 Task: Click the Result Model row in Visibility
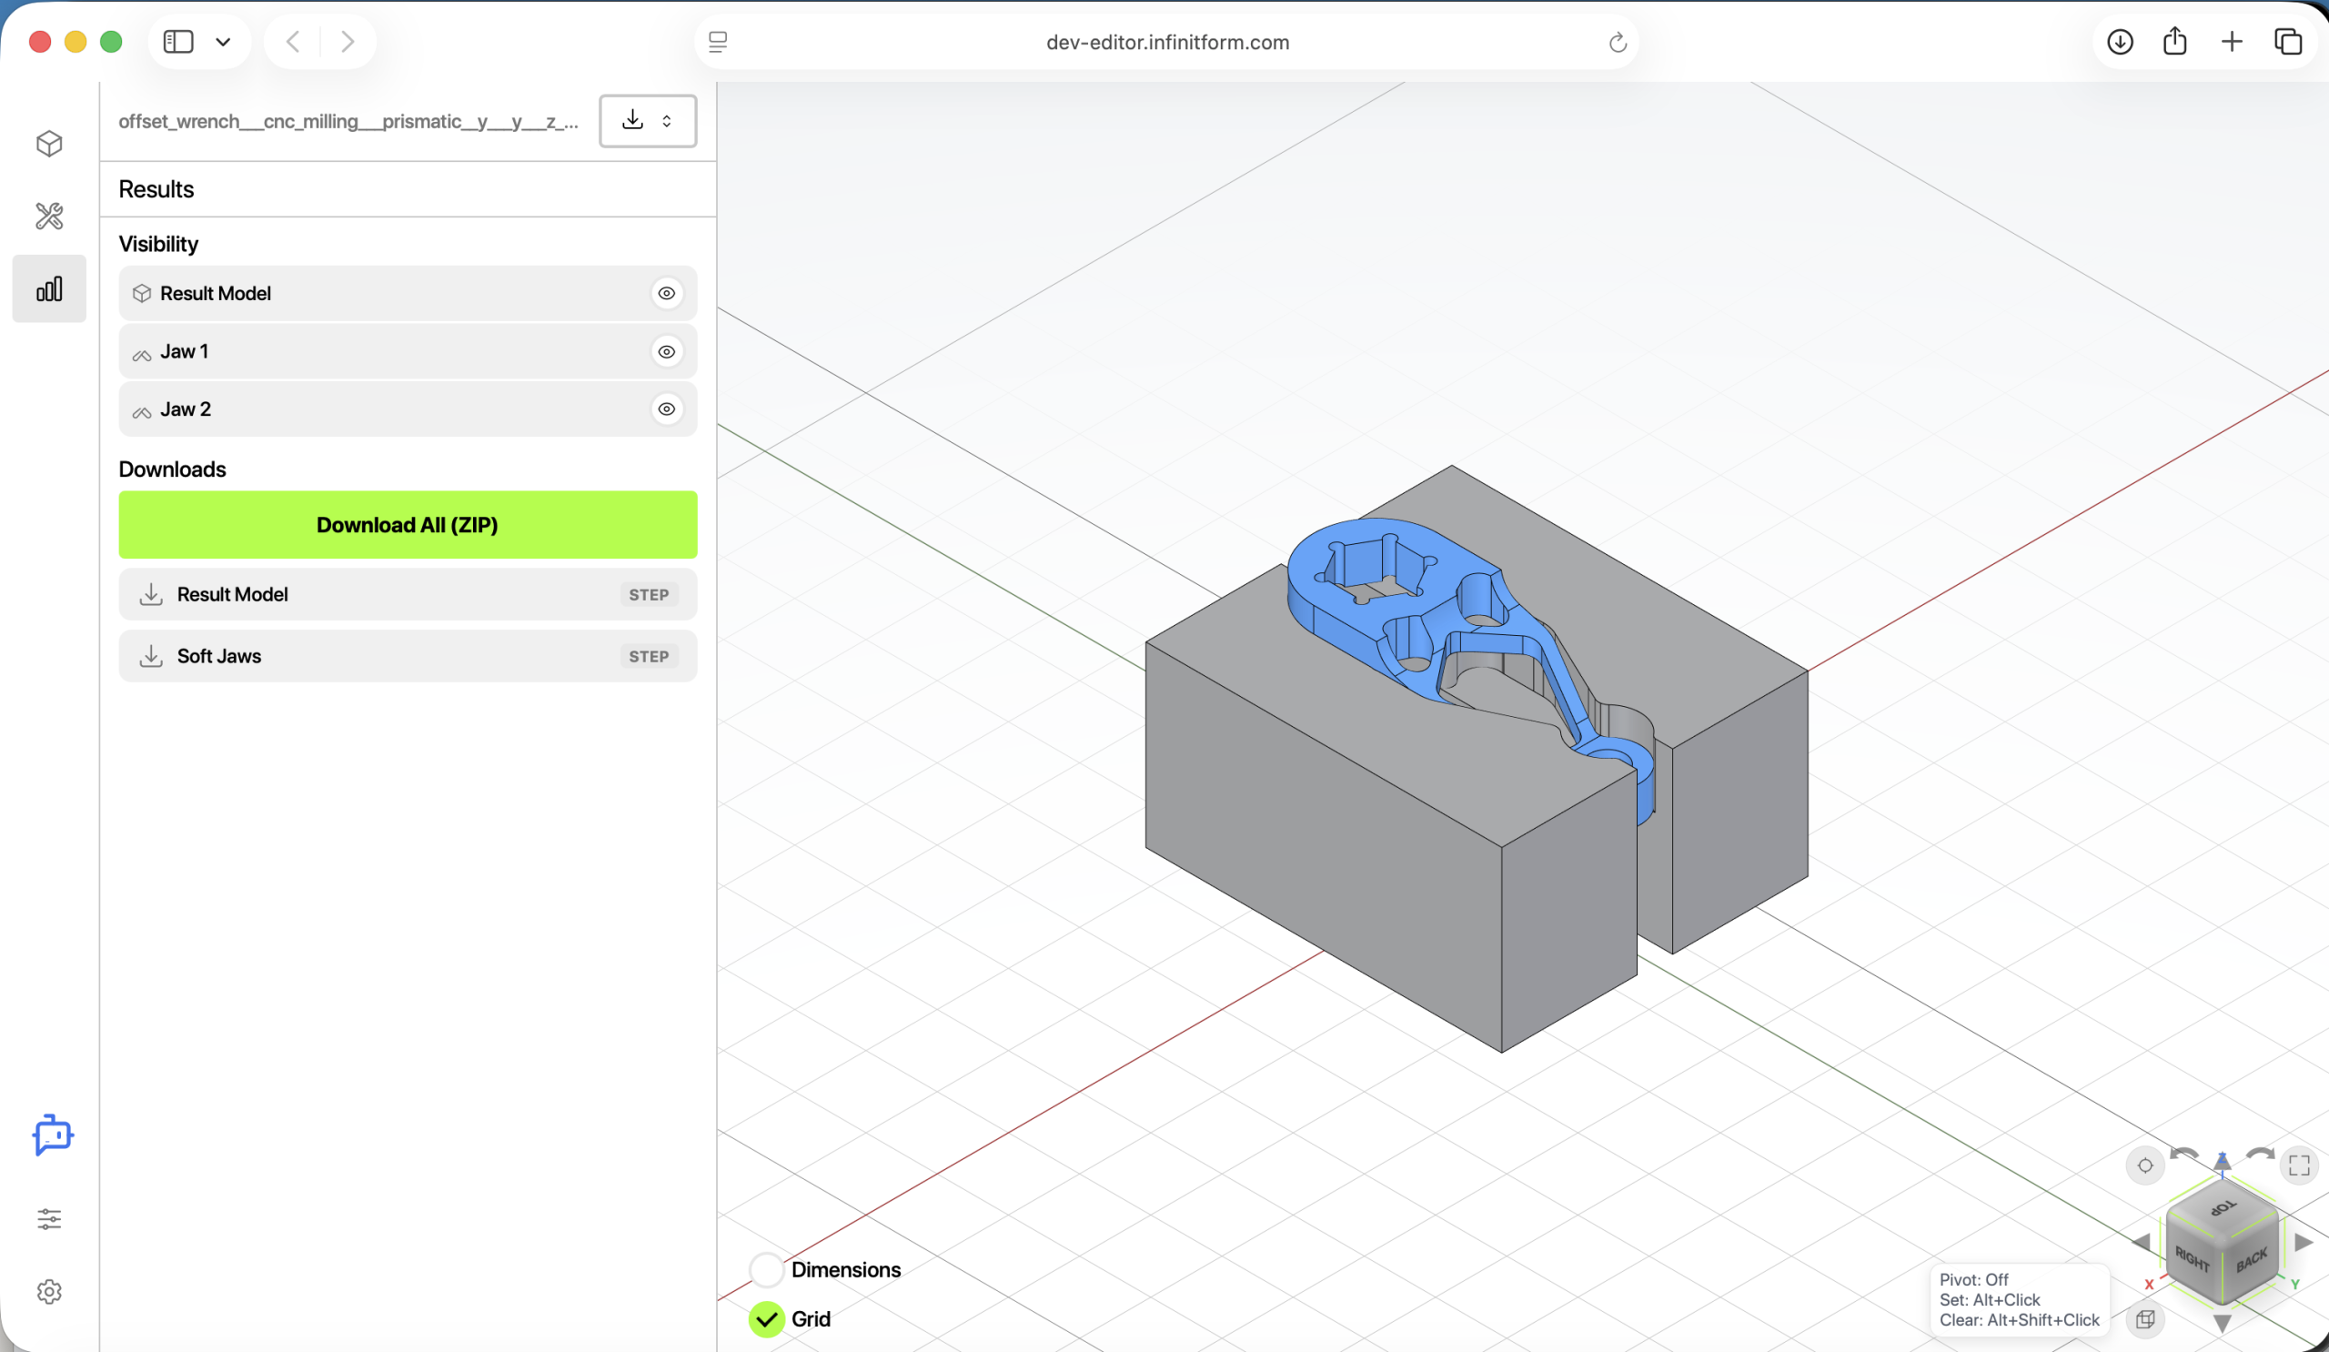408,293
